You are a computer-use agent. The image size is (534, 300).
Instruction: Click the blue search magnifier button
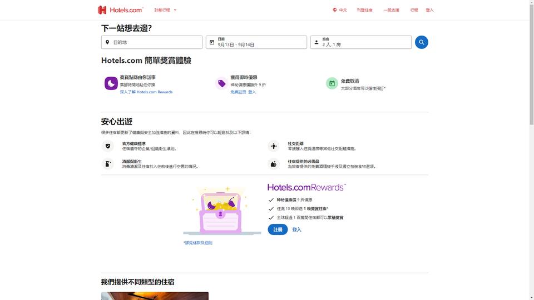(421, 42)
